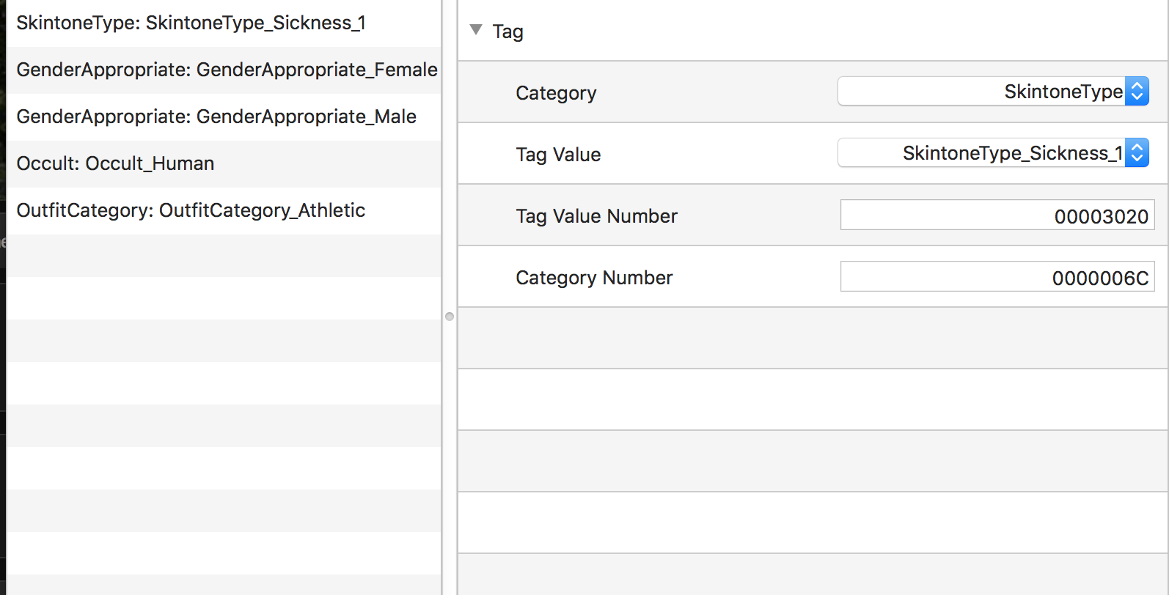This screenshot has width=1169, height=595.
Task: Click the first empty row below OutfitCategory
Action: 224,256
